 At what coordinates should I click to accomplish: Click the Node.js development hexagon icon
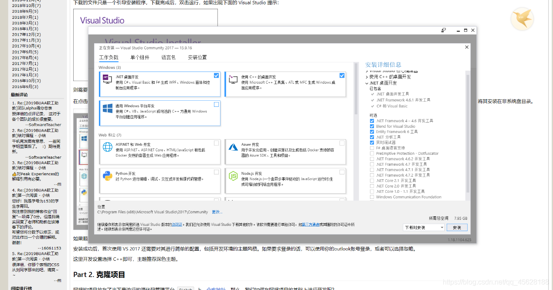pyautogui.click(x=233, y=176)
